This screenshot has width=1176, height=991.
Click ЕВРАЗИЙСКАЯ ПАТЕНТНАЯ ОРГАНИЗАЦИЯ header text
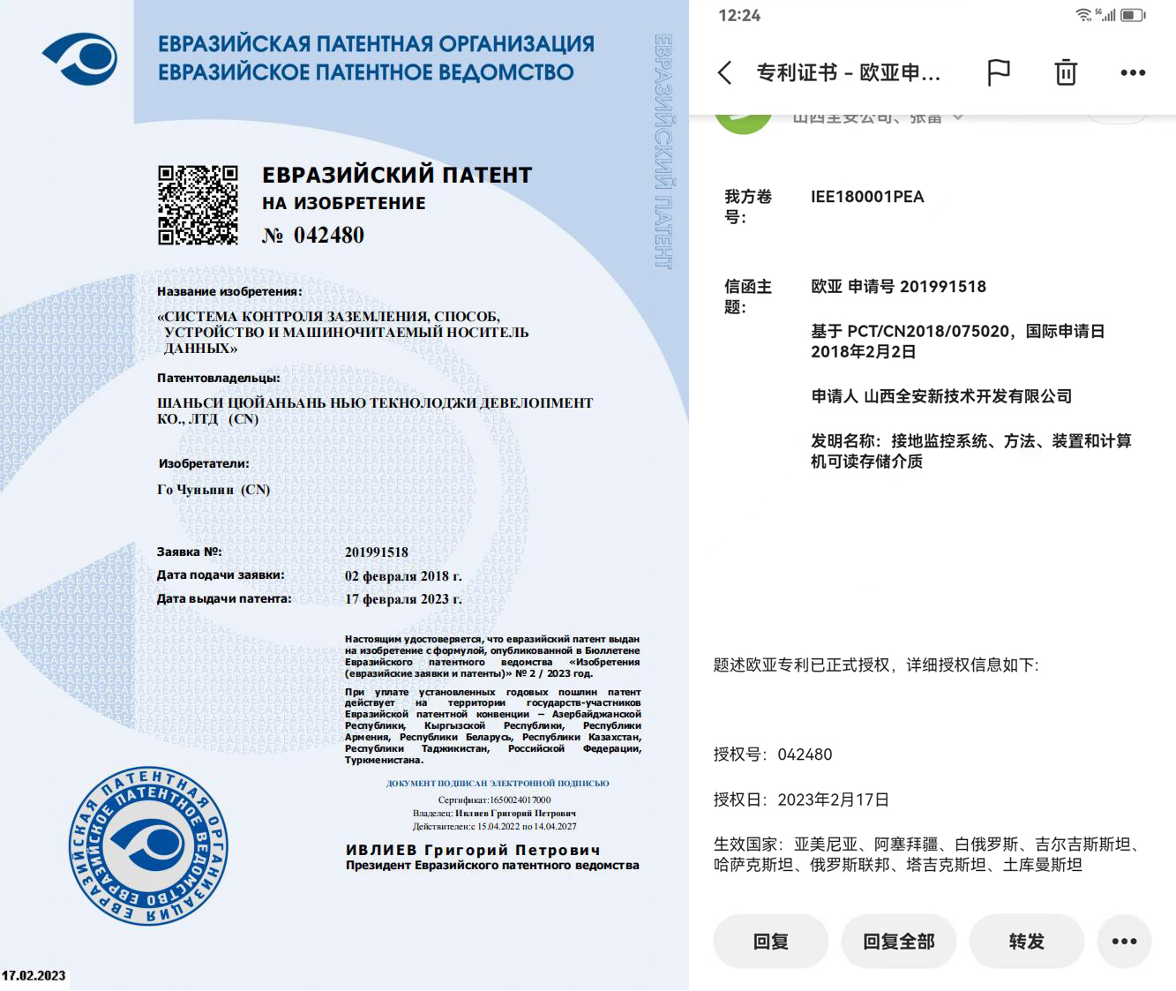click(x=376, y=43)
